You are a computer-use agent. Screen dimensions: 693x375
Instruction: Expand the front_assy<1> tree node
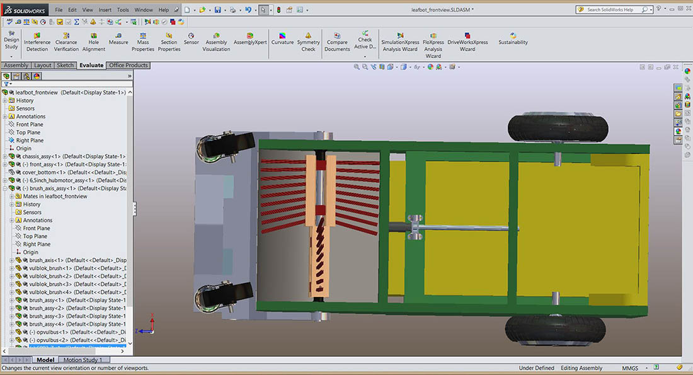(x=5, y=164)
